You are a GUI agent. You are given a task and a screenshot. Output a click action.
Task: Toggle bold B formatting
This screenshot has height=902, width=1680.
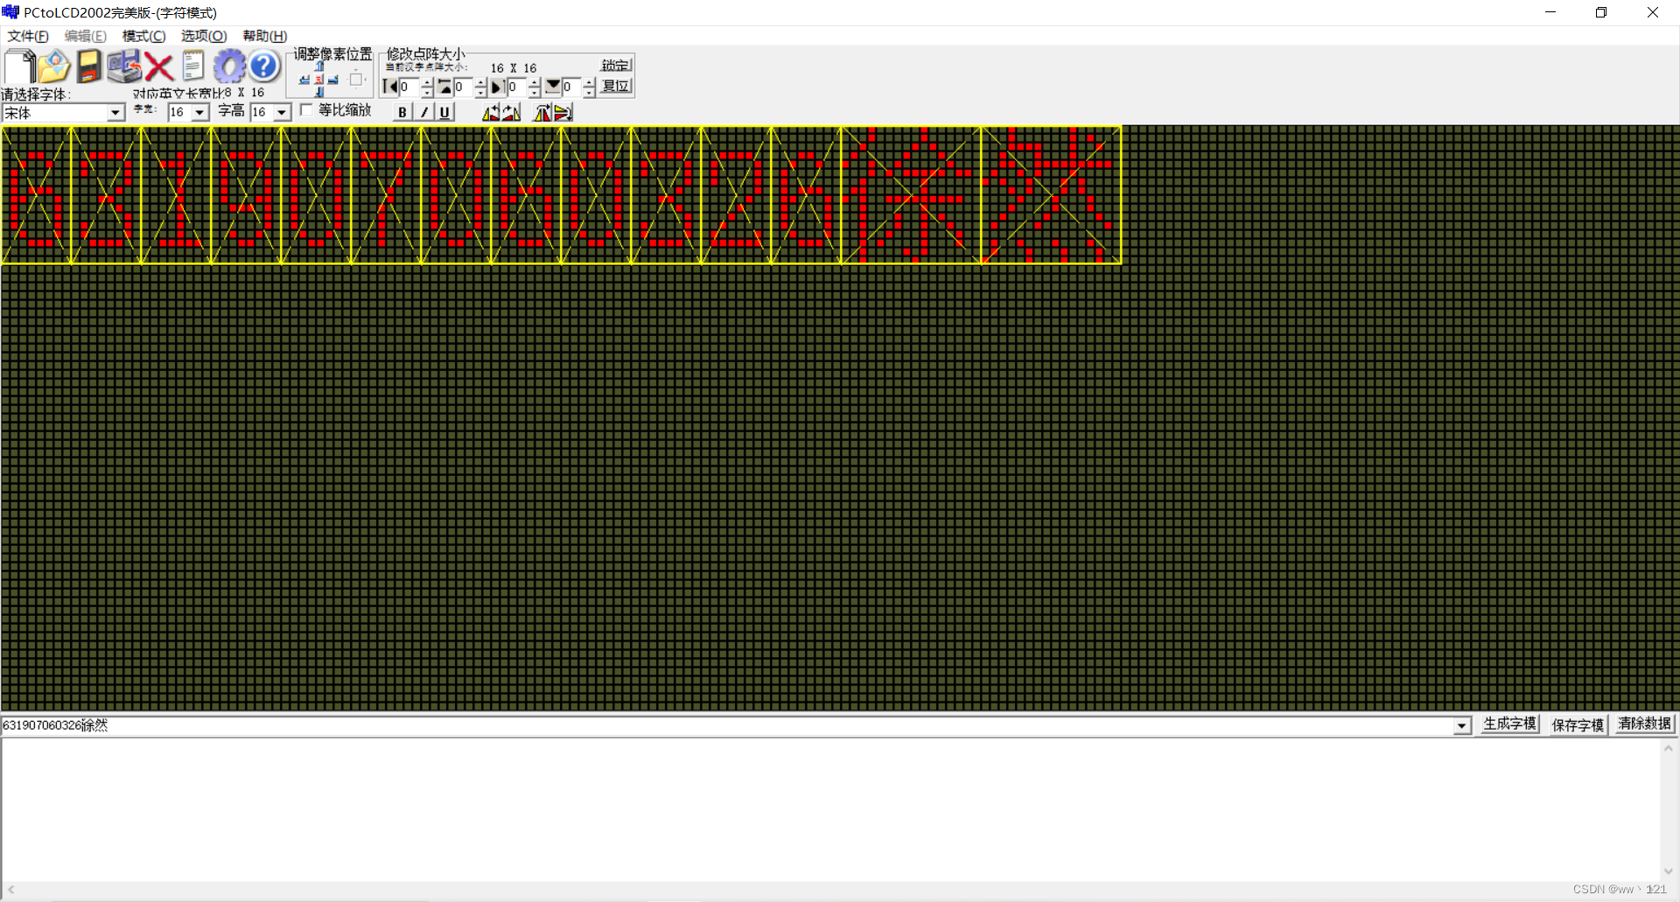point(402,112)
